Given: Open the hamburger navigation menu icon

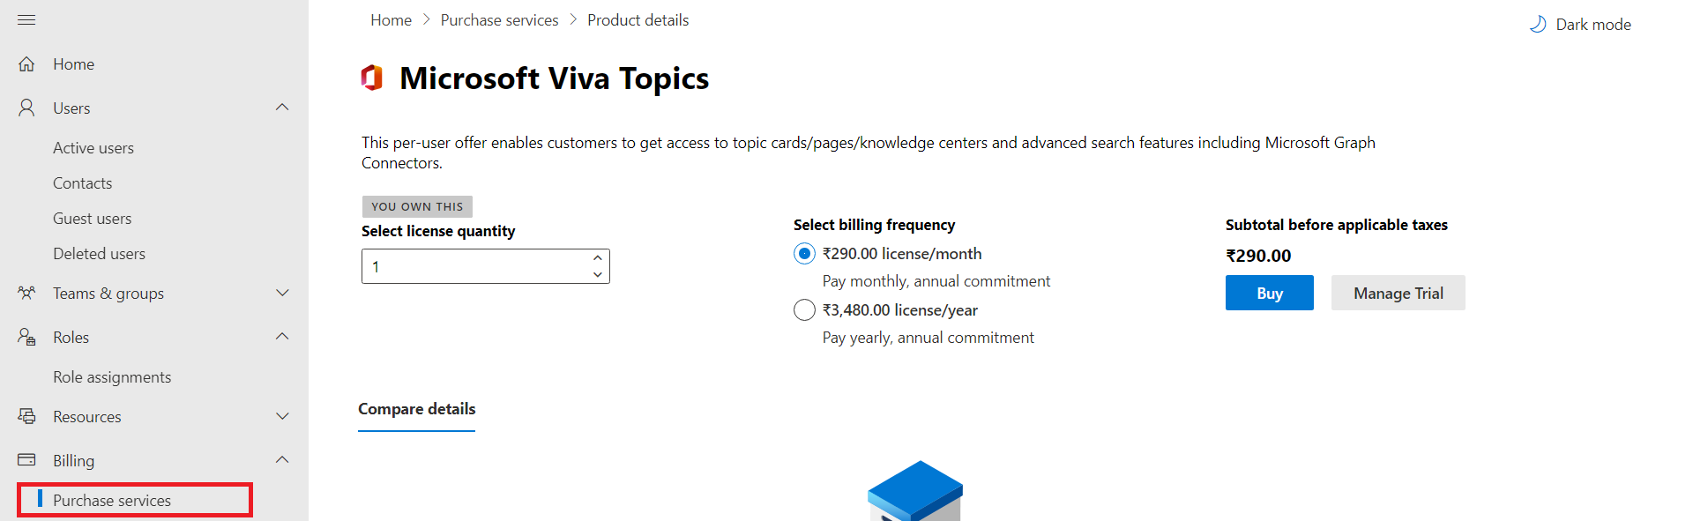Looking at the screenshot, I should pos(26,19).
